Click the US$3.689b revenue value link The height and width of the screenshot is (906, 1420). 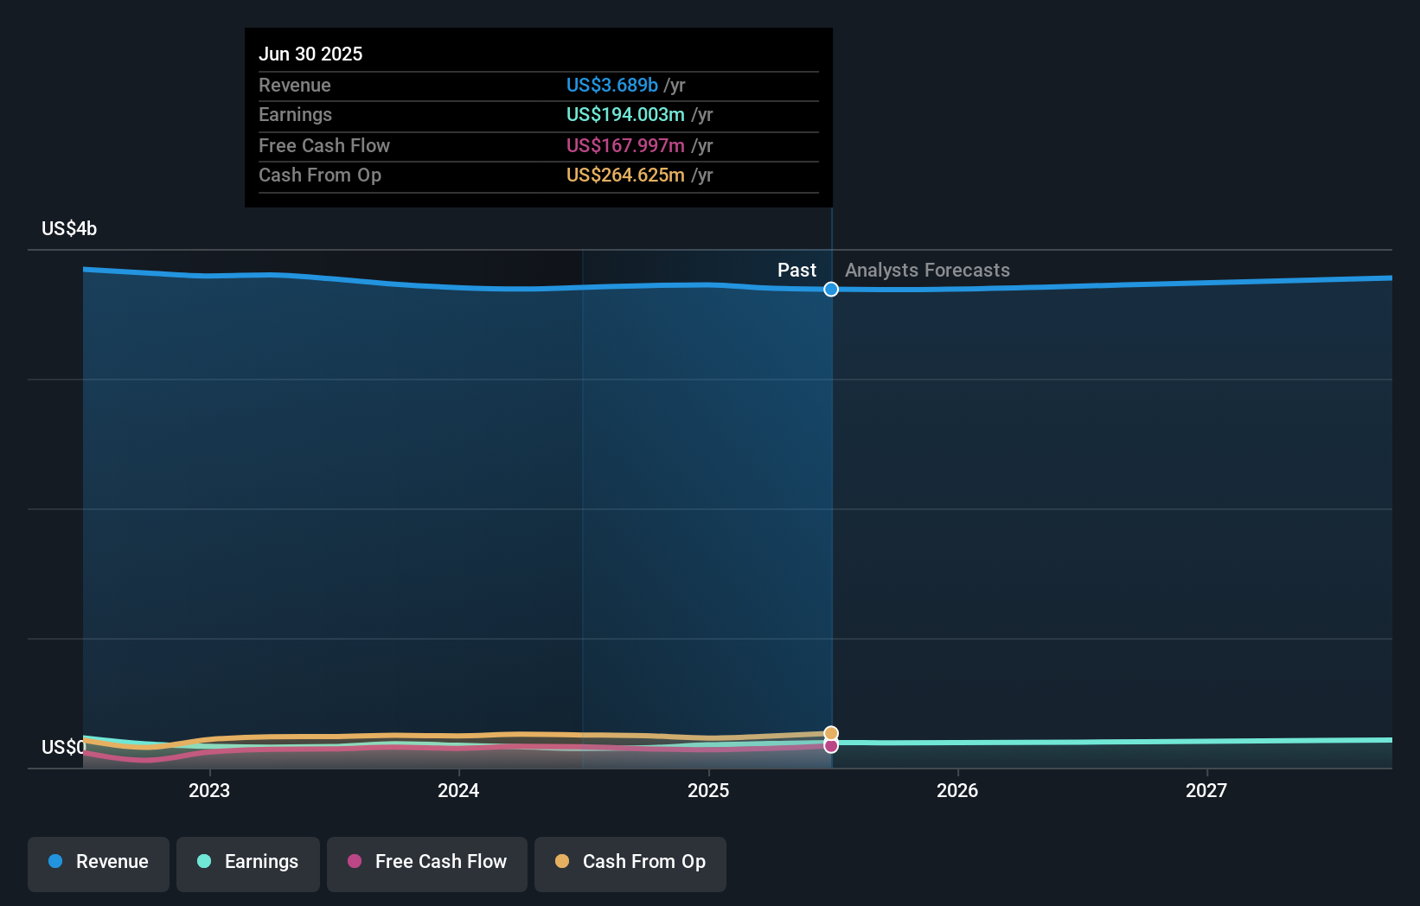[613, 86]
